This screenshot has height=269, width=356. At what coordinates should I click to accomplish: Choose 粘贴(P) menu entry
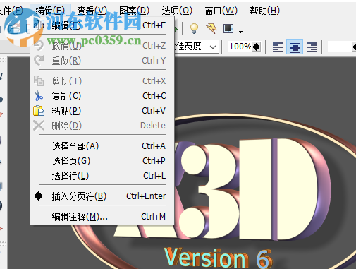pyautogui.click(x=102, y=111)
